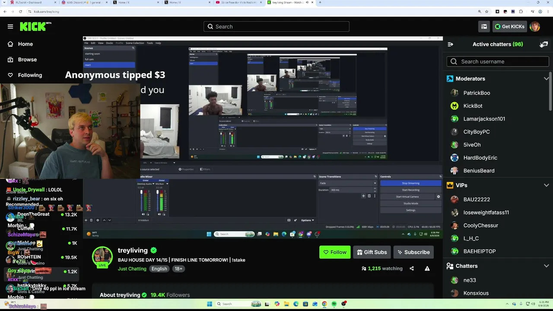Image resolution: width=553 pixels, height=311 pixels.
Task: Go back in the browser
Action: (x=5, y=12)
